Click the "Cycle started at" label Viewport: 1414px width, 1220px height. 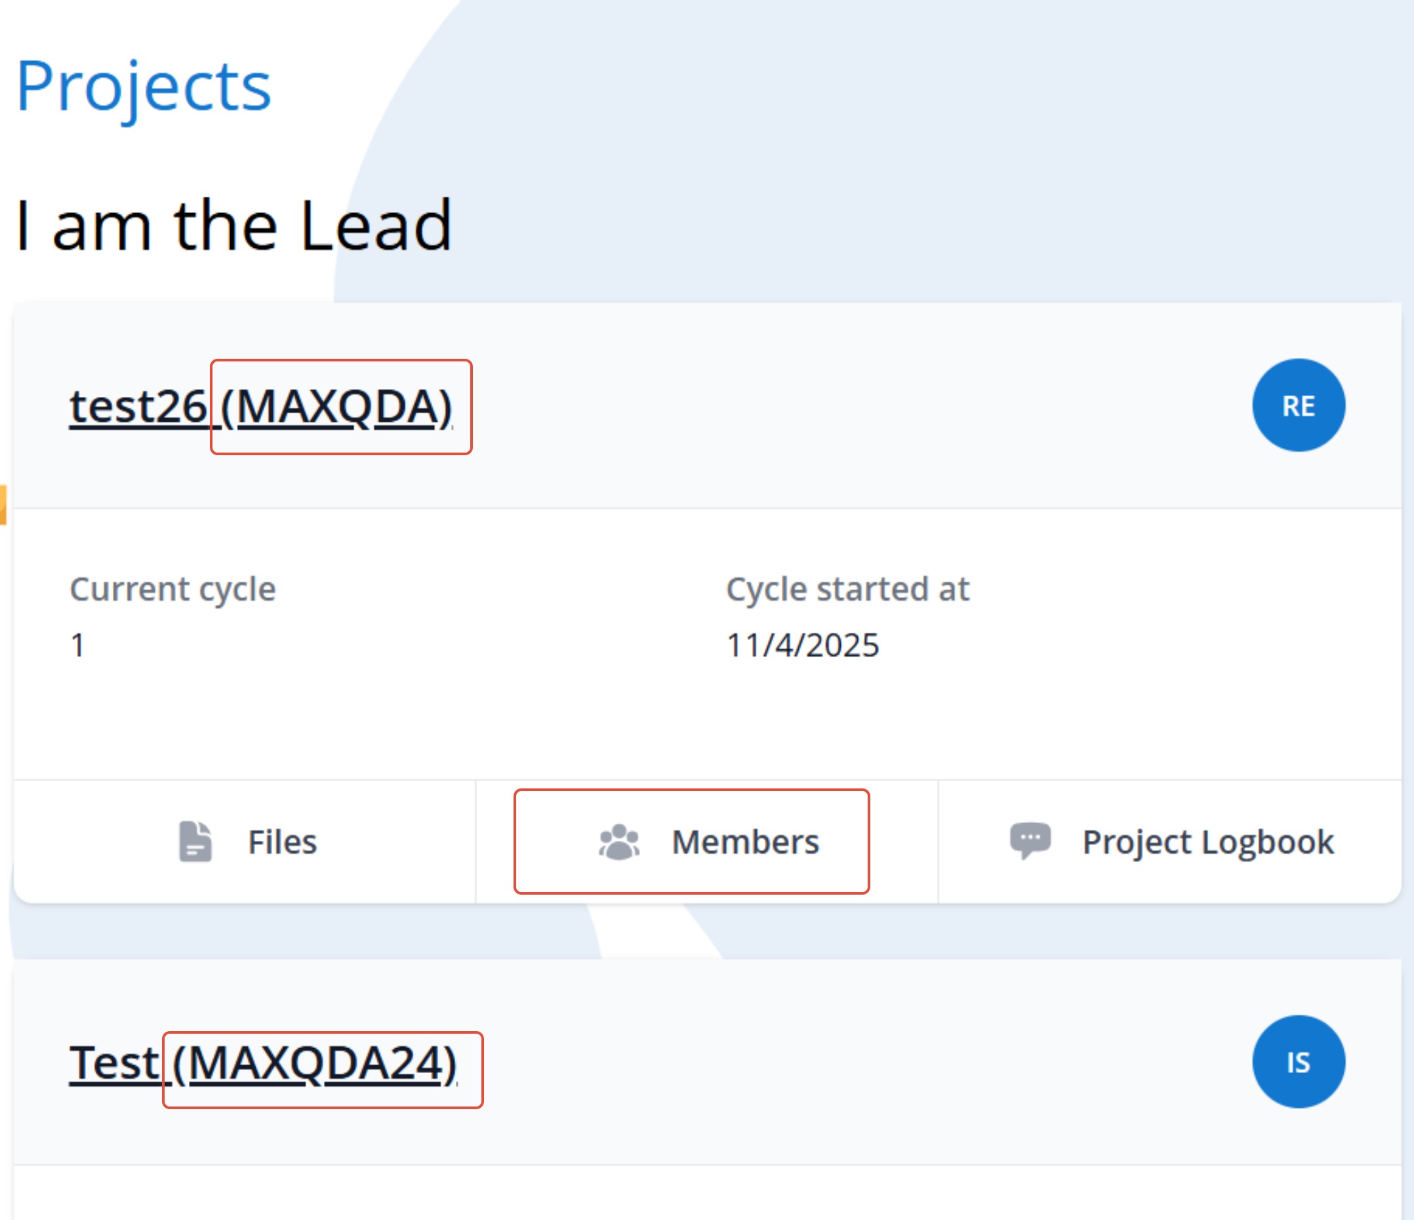coord(847,589)
